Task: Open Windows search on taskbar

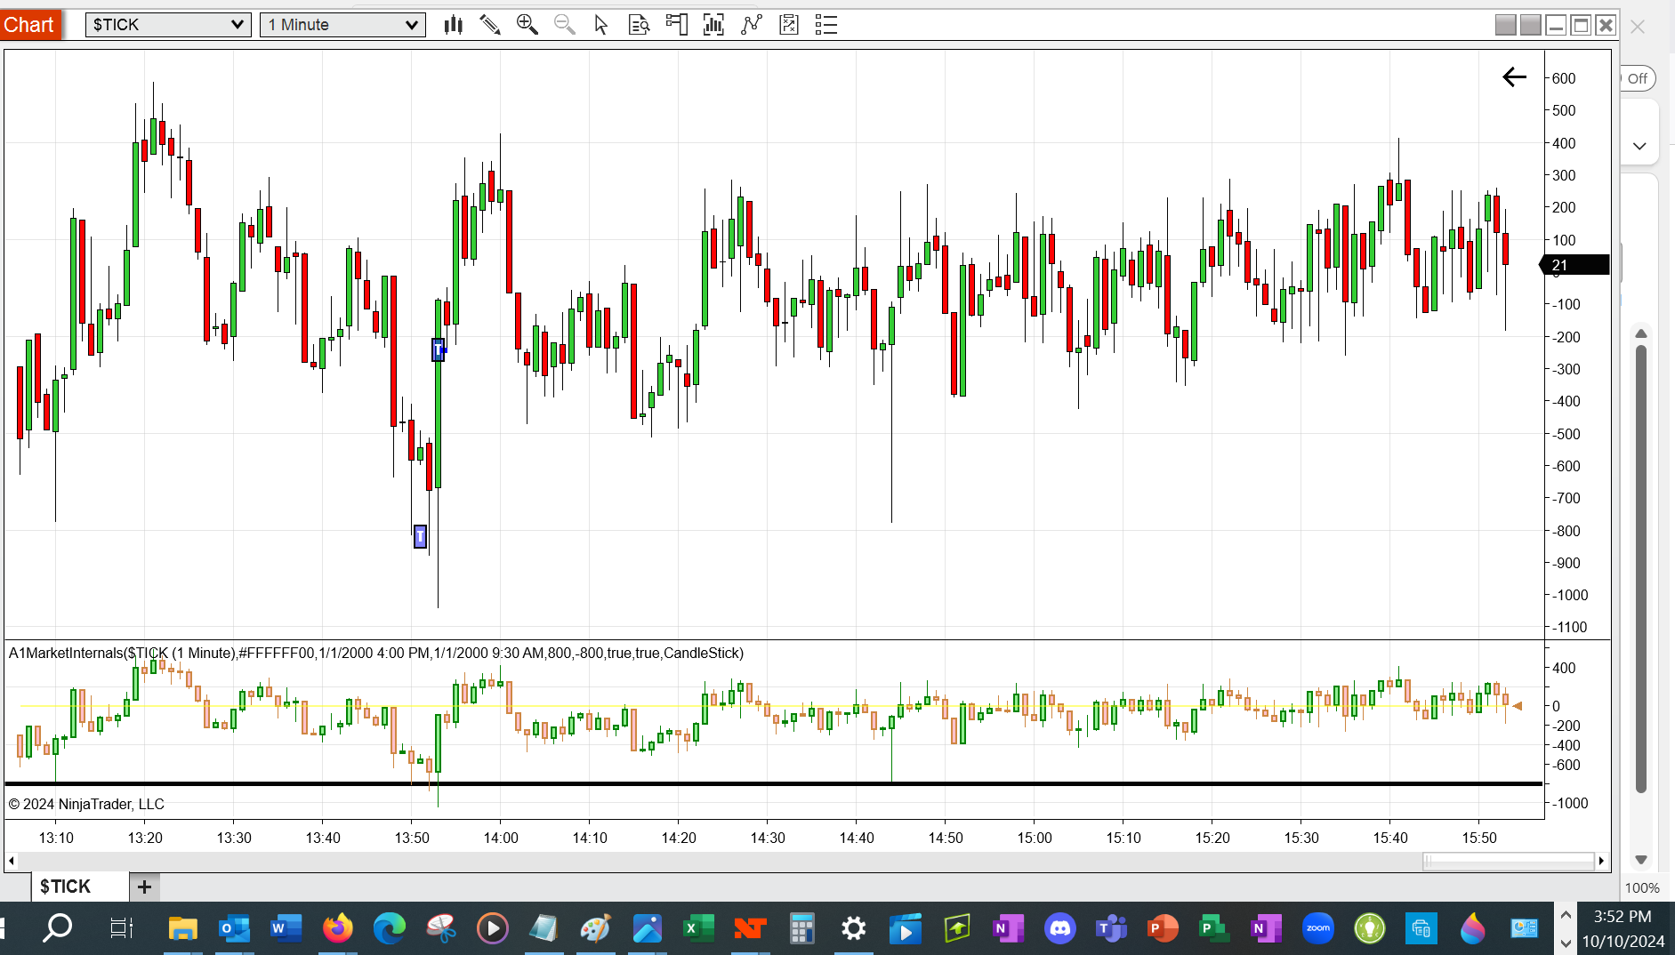Action: (x=58, y=929)
